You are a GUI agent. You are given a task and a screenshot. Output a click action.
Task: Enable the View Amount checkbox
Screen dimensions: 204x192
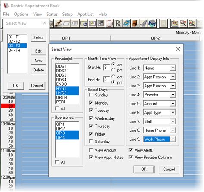pyautogui.click(x=91, y=150)
